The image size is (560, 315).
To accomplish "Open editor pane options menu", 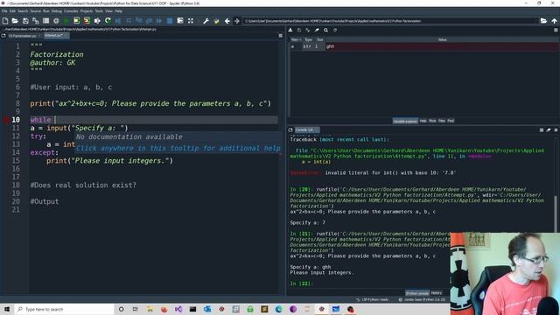I will pyautogui.click(x=280, y=36).
